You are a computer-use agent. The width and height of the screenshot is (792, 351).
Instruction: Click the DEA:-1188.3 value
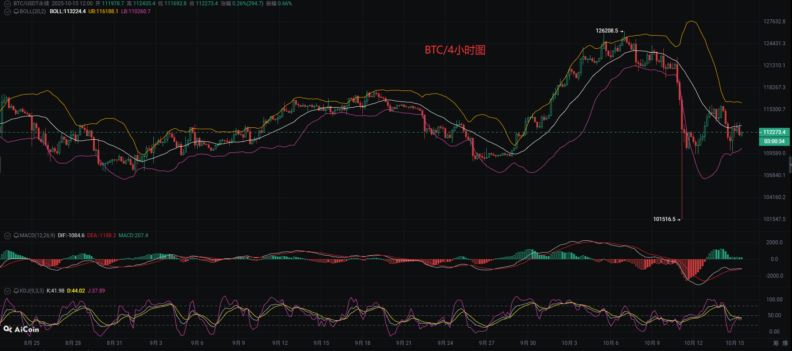101,235
